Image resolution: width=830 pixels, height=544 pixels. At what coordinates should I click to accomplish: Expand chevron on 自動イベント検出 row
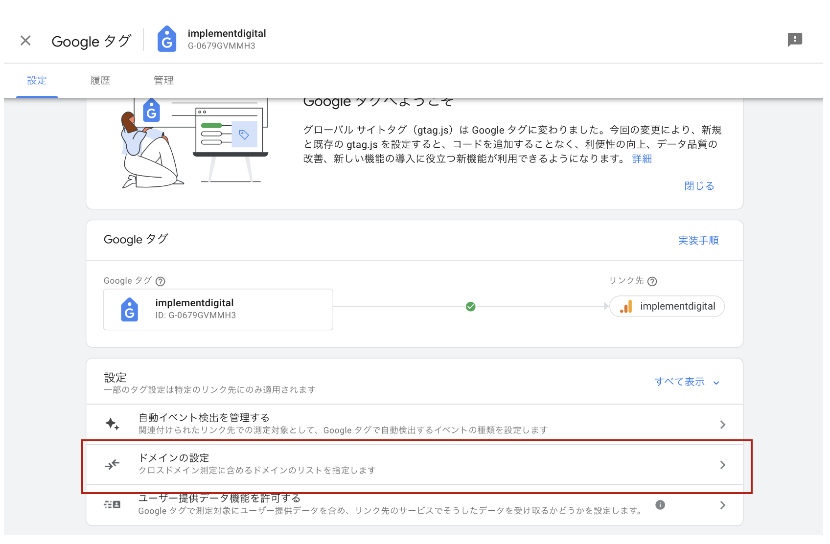pos(723,425)
